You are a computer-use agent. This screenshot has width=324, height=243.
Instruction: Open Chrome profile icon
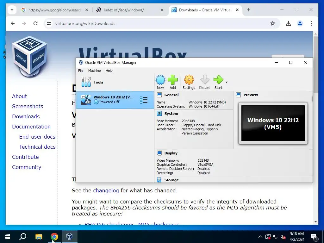point(300,23)
